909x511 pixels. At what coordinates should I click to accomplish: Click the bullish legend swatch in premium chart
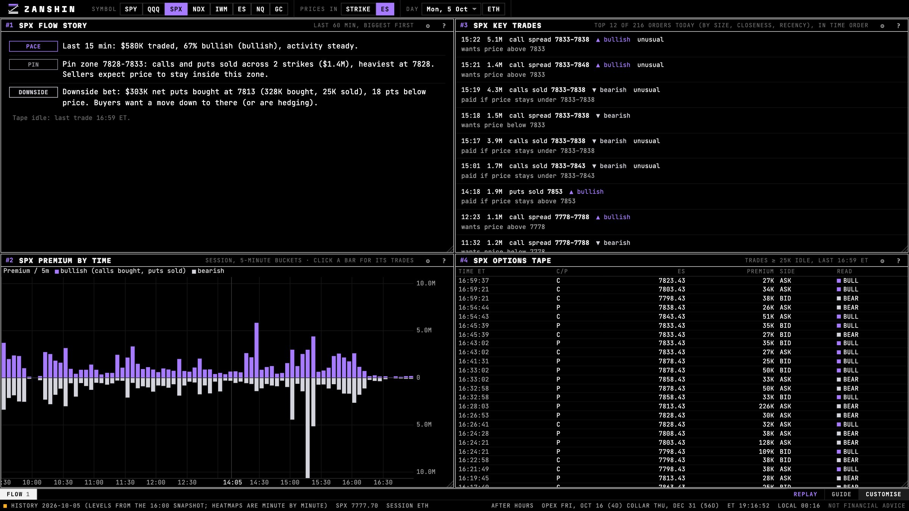57,271
